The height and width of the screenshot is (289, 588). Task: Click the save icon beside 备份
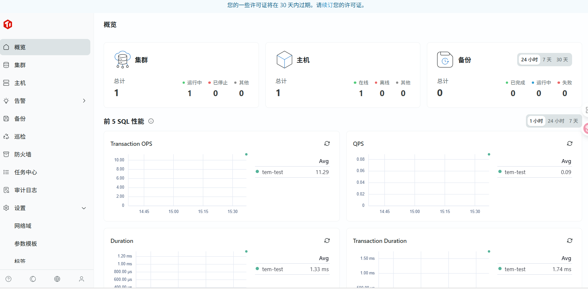coord(6,119)
